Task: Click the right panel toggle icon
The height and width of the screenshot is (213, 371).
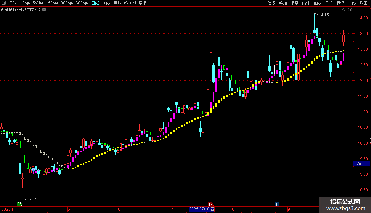Action: coord(350,10)
